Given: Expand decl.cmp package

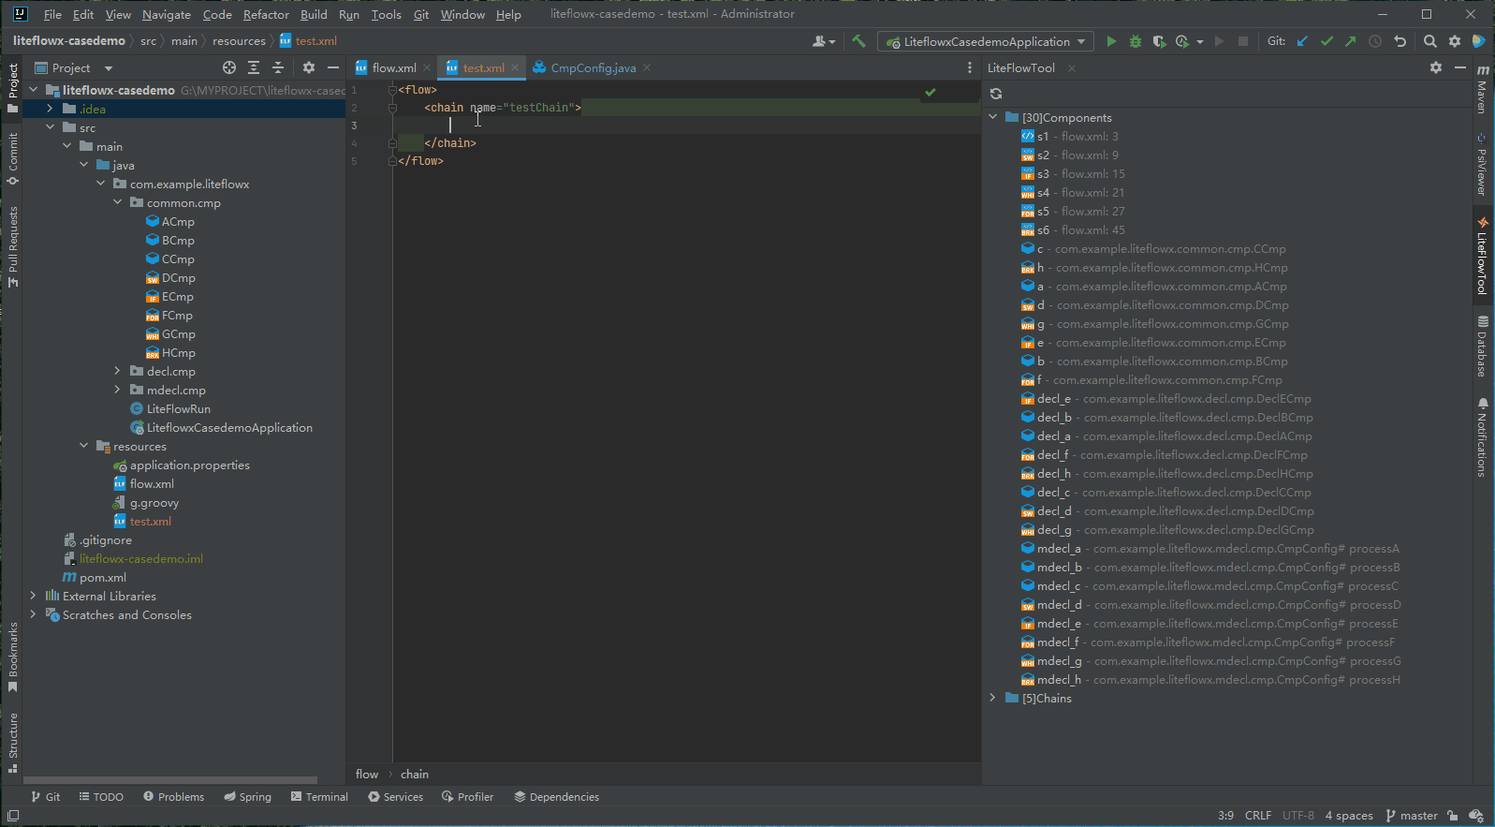Looking at the screenshot, I should pos(117,371).
